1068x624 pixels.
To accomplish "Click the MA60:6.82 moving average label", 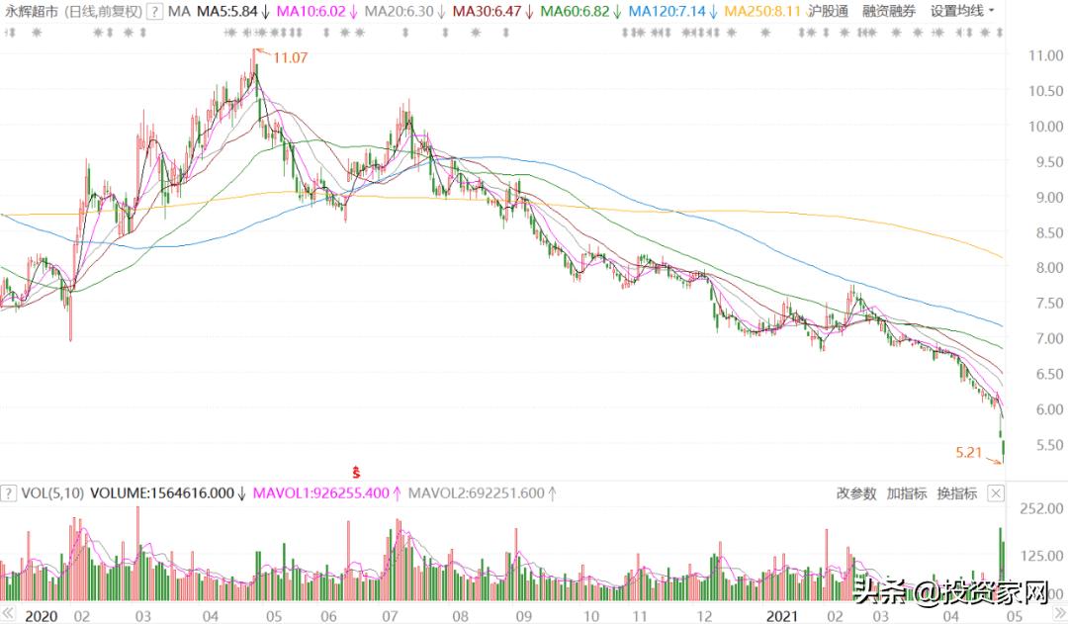I will point(575,12).
